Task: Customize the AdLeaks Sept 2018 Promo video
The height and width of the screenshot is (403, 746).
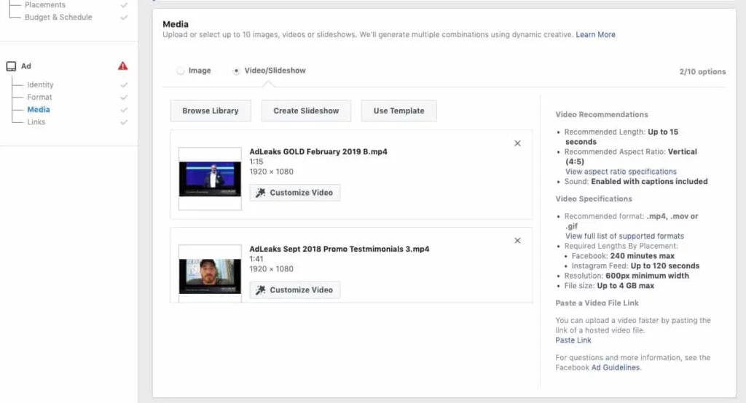Action: click(295, 290)
